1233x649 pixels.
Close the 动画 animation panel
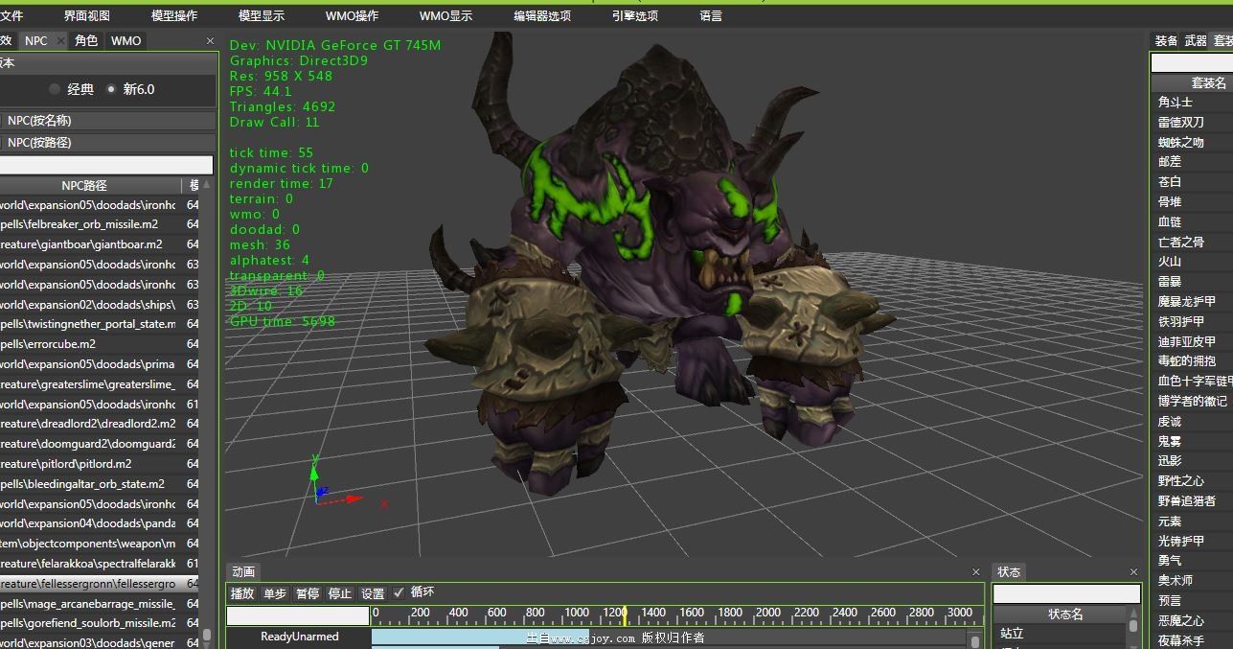pyautogui.click(x=976, y=571)
